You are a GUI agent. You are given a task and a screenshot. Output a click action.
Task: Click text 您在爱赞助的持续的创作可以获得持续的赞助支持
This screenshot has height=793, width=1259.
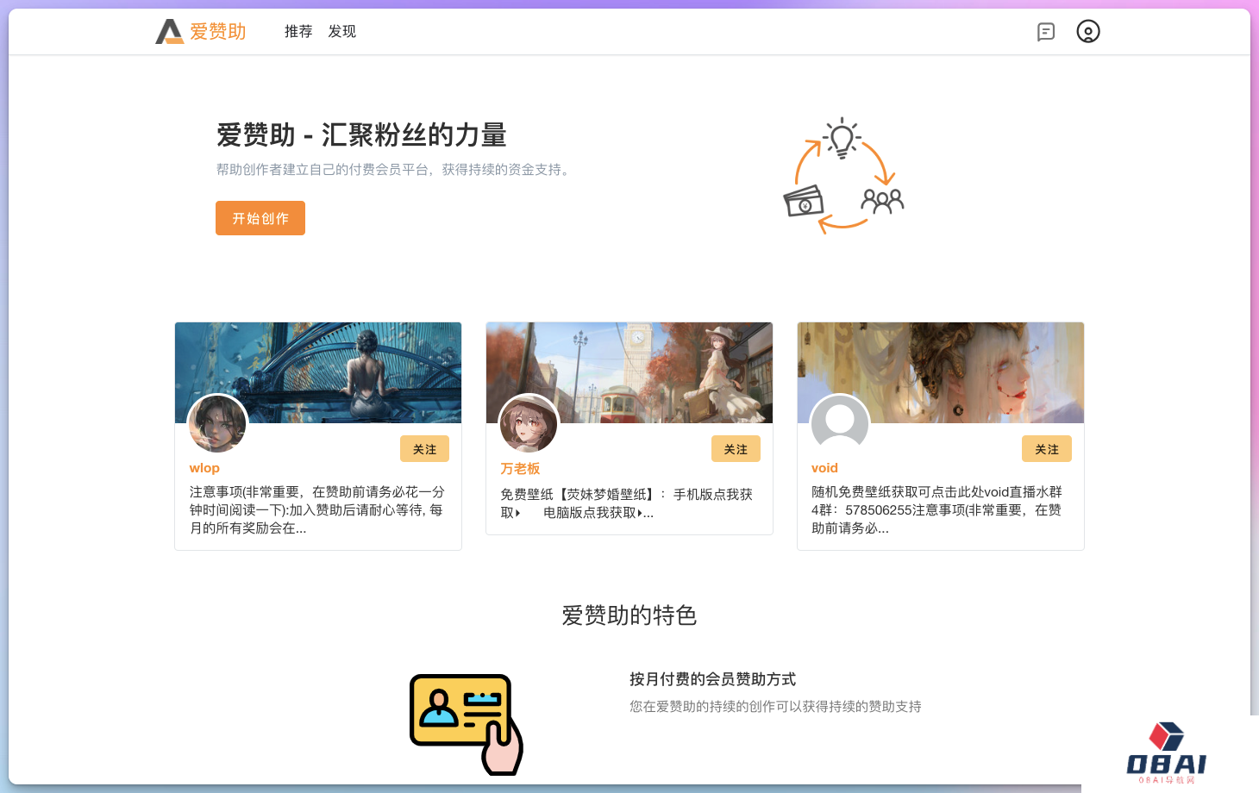pos(775,707)
